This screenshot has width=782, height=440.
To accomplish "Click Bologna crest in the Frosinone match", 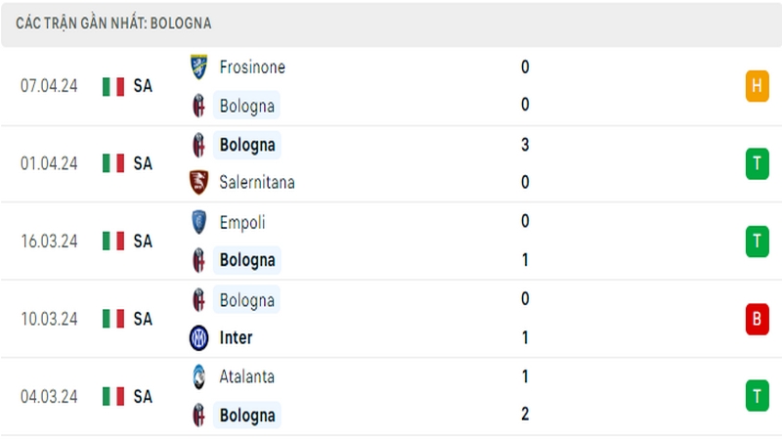I will 198,106.
